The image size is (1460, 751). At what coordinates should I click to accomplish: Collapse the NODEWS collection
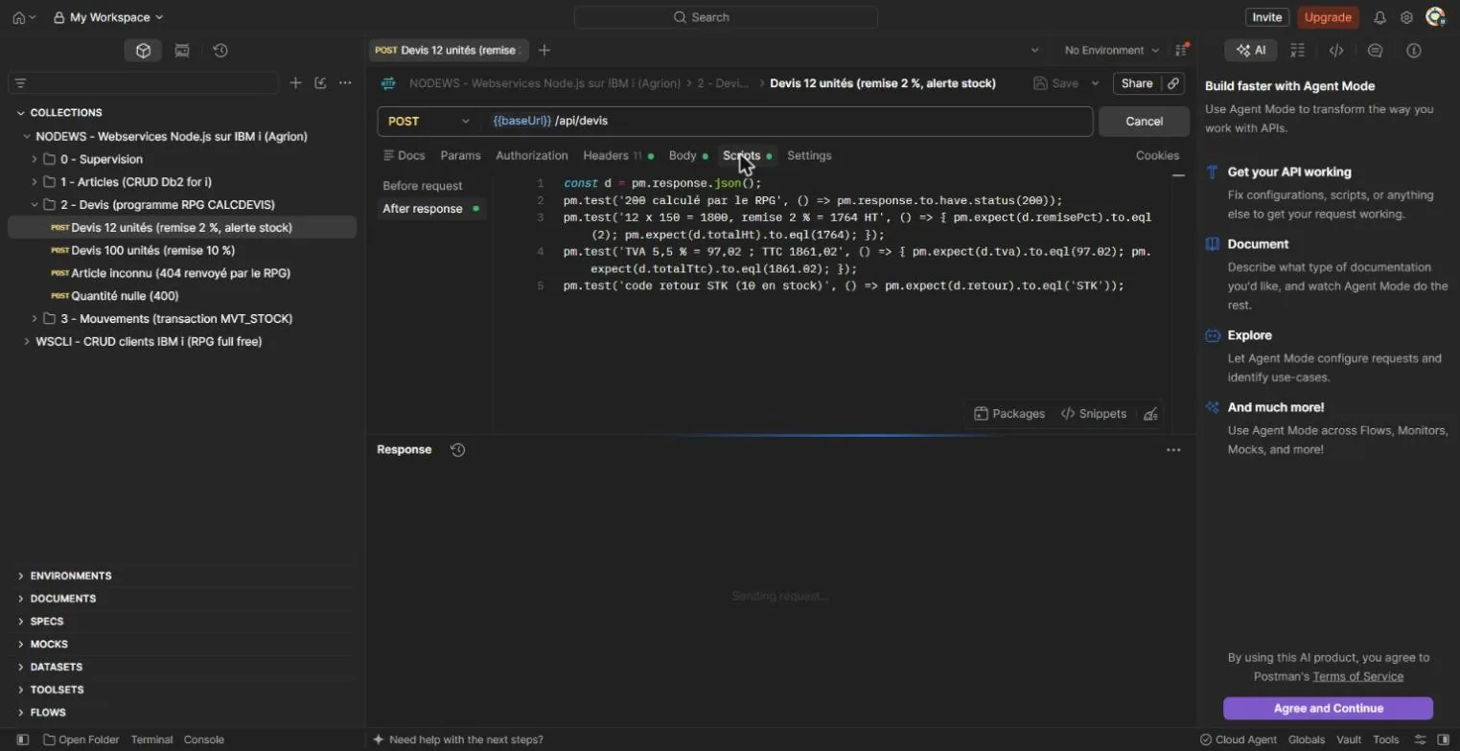pyautogui.click(x=27, y=136)
